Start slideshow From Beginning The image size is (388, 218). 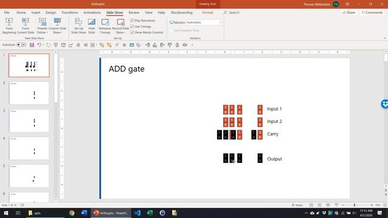pyautogui.click(x=9, y=26)
